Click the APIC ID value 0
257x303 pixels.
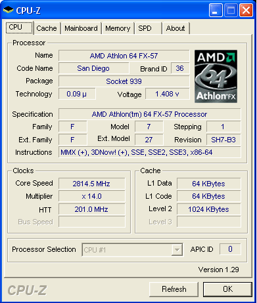tap(230, 249)
